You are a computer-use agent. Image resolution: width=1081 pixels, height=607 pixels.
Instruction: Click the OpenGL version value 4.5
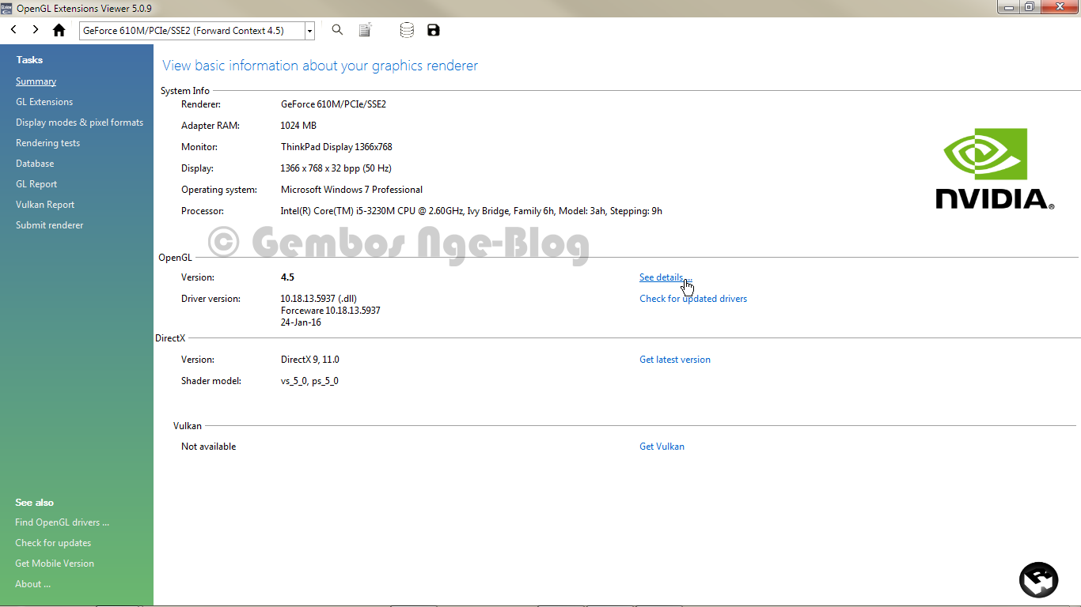[x=287, y=277]
